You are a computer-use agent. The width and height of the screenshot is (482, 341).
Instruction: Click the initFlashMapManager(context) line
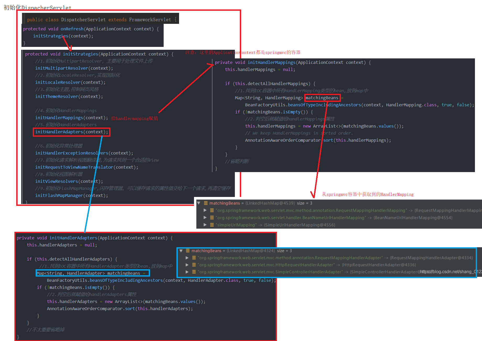(71, 195)
